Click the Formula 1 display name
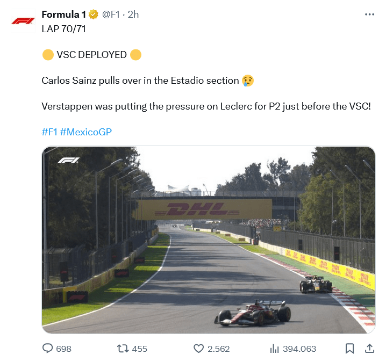Screen dimensions: 386x362 (x=63, y=15)
